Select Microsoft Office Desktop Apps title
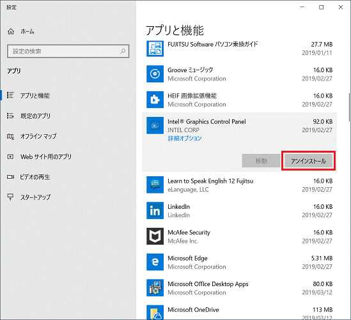 click(208, 284)
